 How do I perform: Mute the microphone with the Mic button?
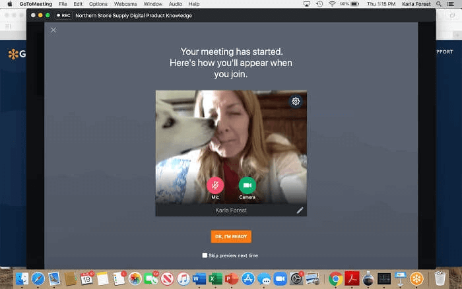point(215,185)
